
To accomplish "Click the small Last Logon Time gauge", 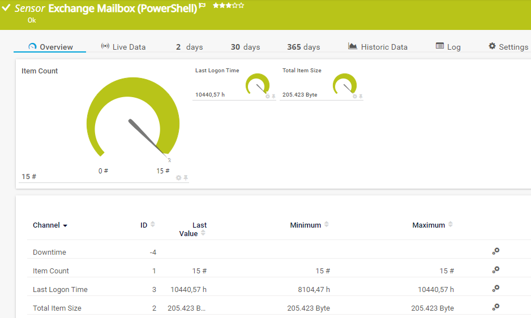I will [x=258, y=84].
